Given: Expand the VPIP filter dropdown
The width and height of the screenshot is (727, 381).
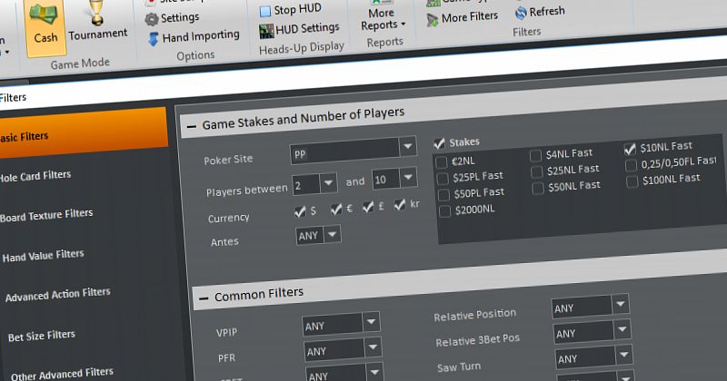Looking at the screenshot, I should click(371, 323).
